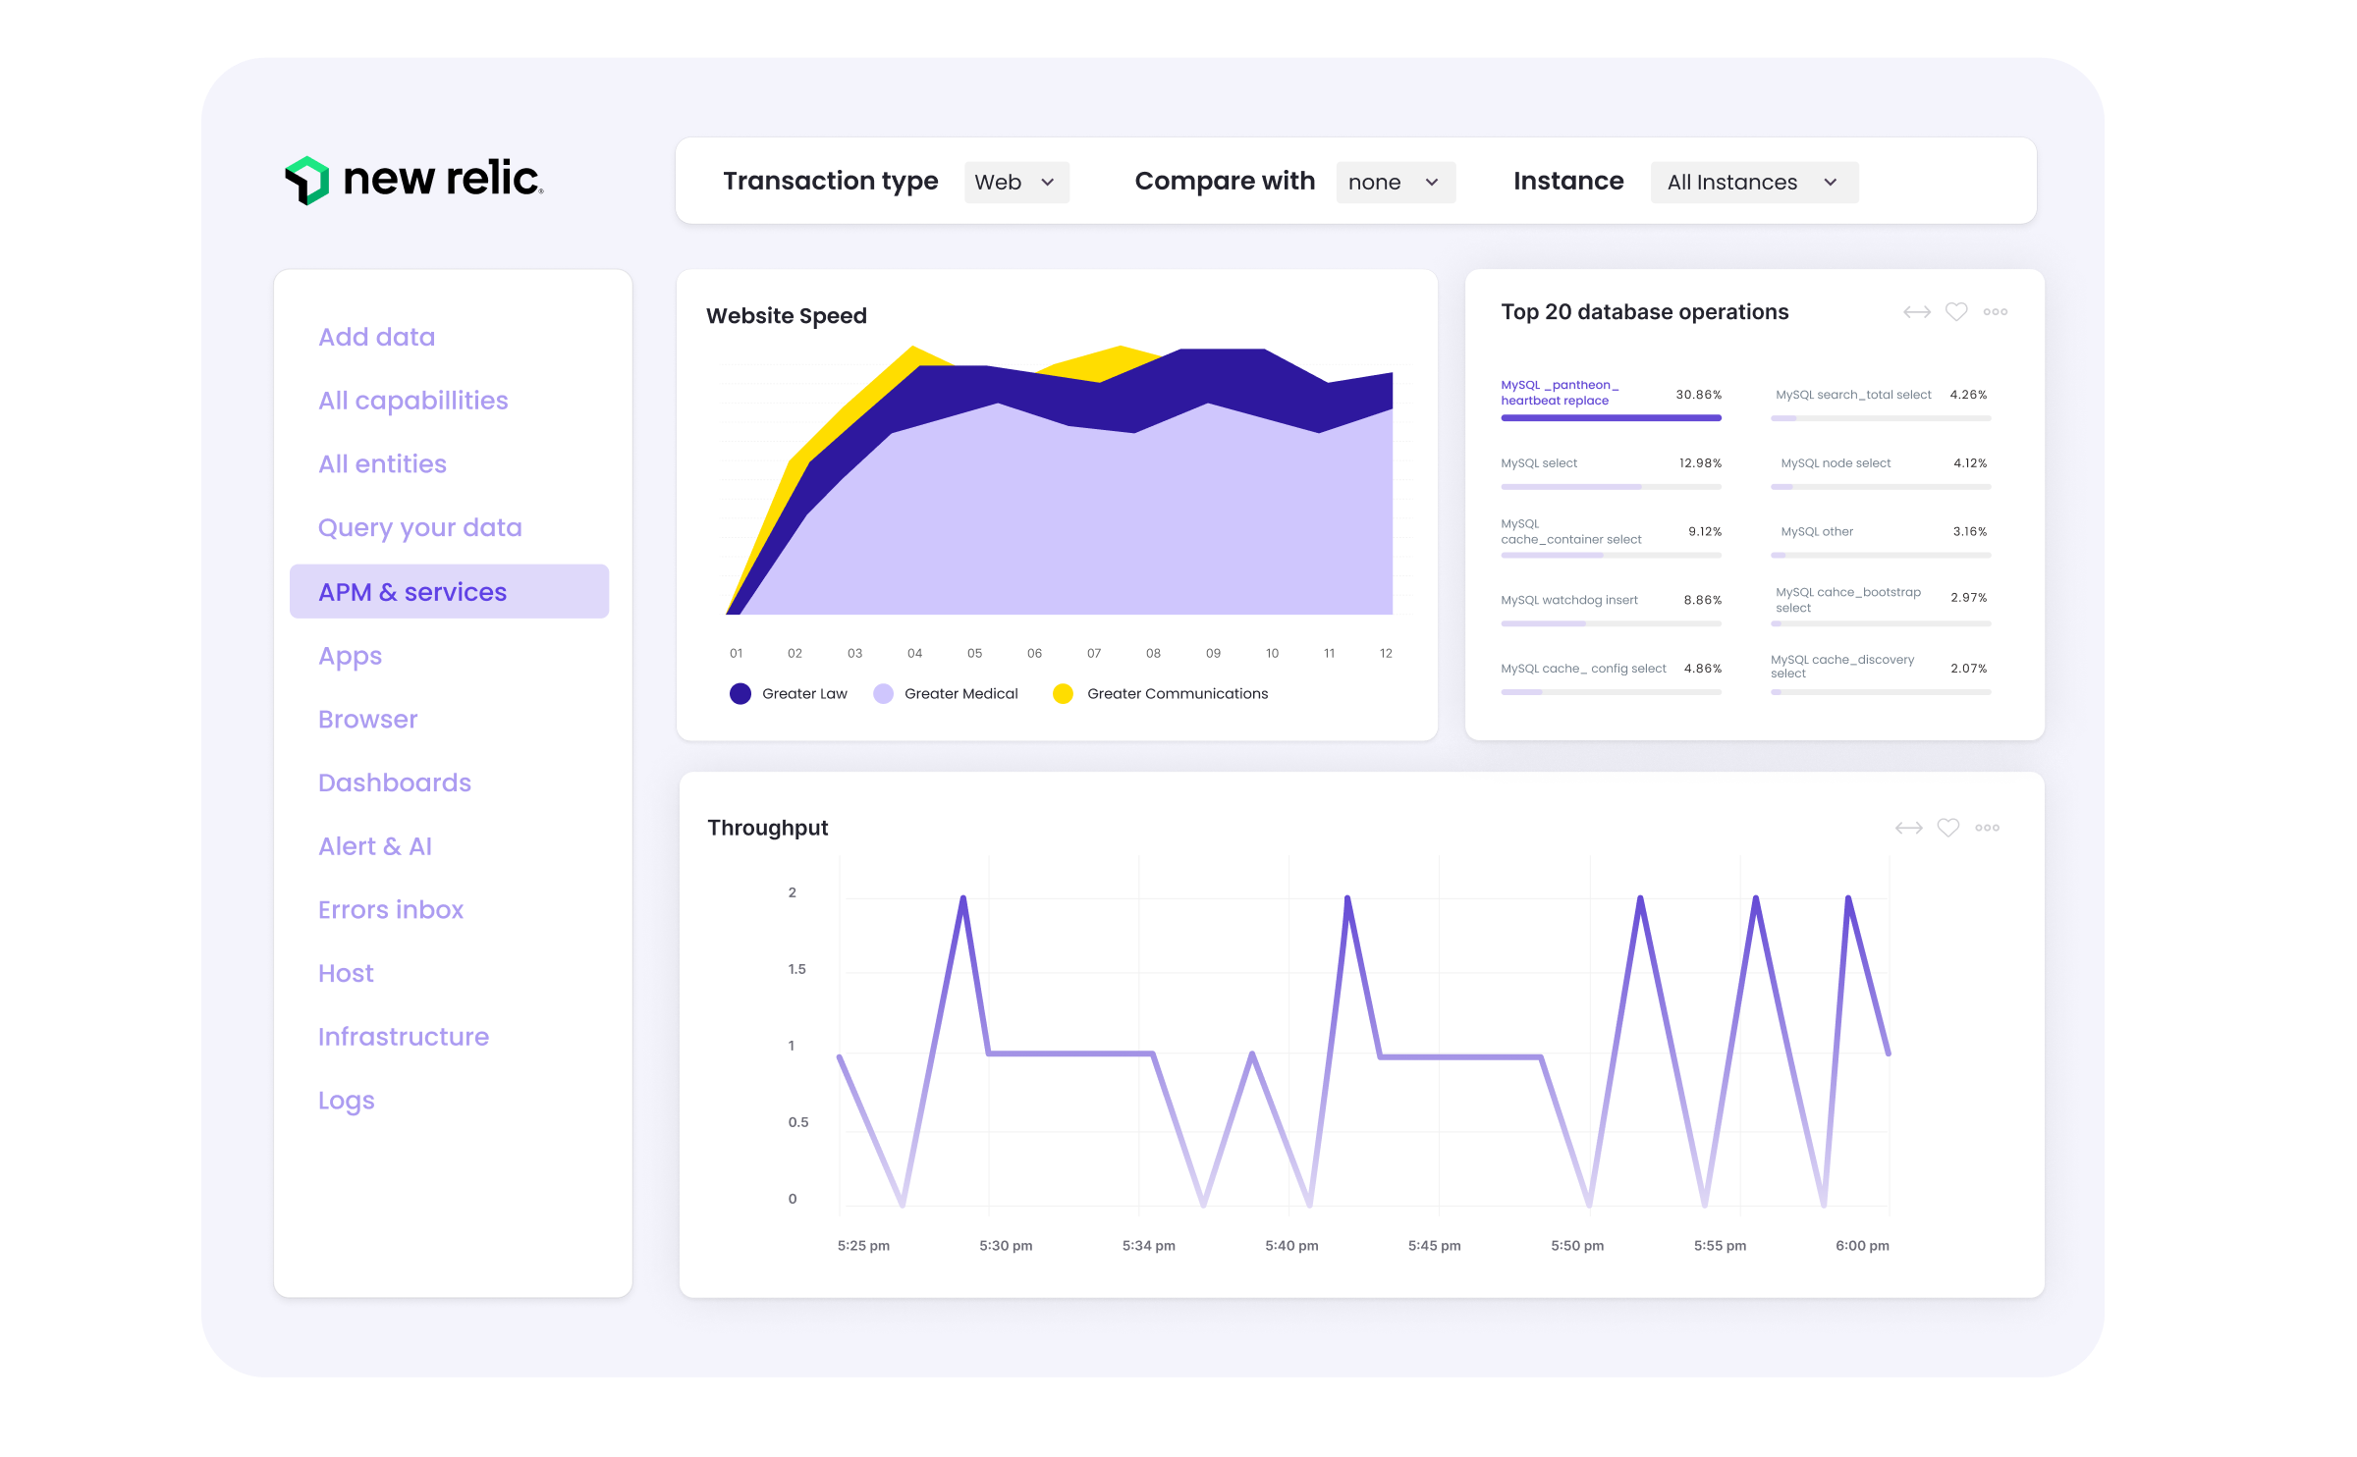Open Logs from sidebar
Viewport: 2357px width, 1457px height.
[x=346, y=1101]
